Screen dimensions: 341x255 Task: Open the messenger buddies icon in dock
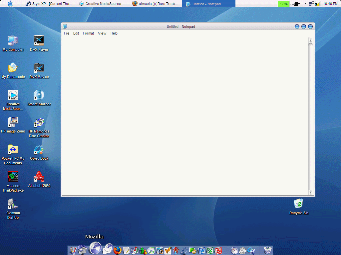(x=143, y=250)
